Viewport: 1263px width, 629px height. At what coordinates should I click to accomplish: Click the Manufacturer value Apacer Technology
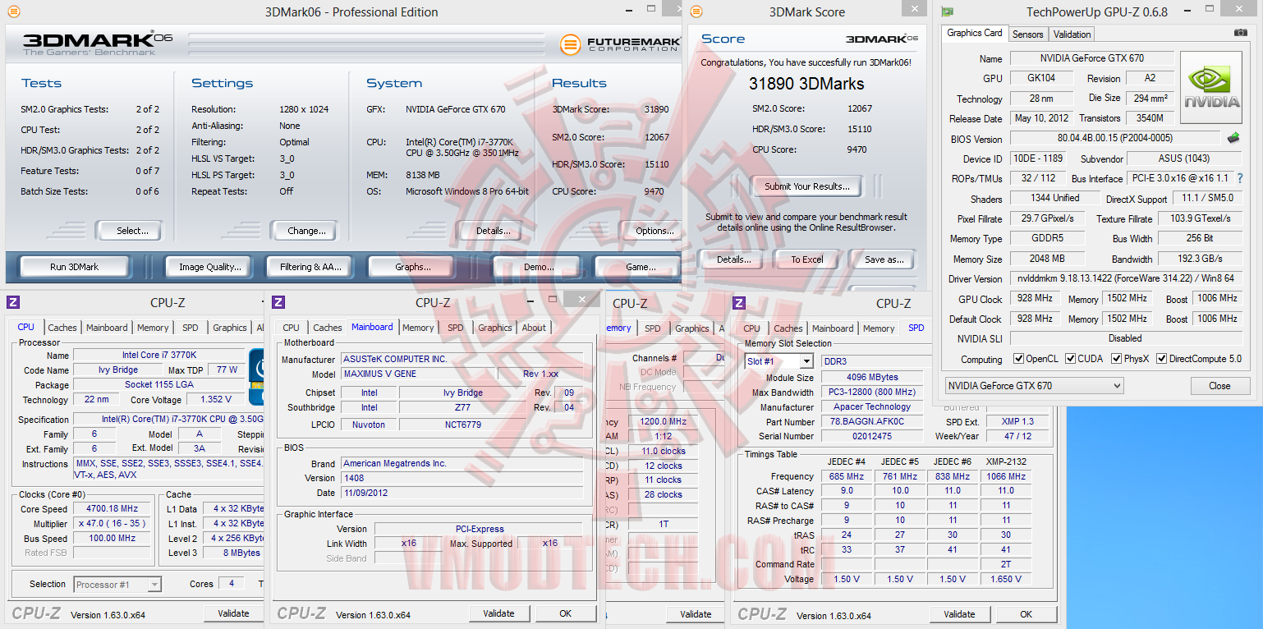coord(872,407)
